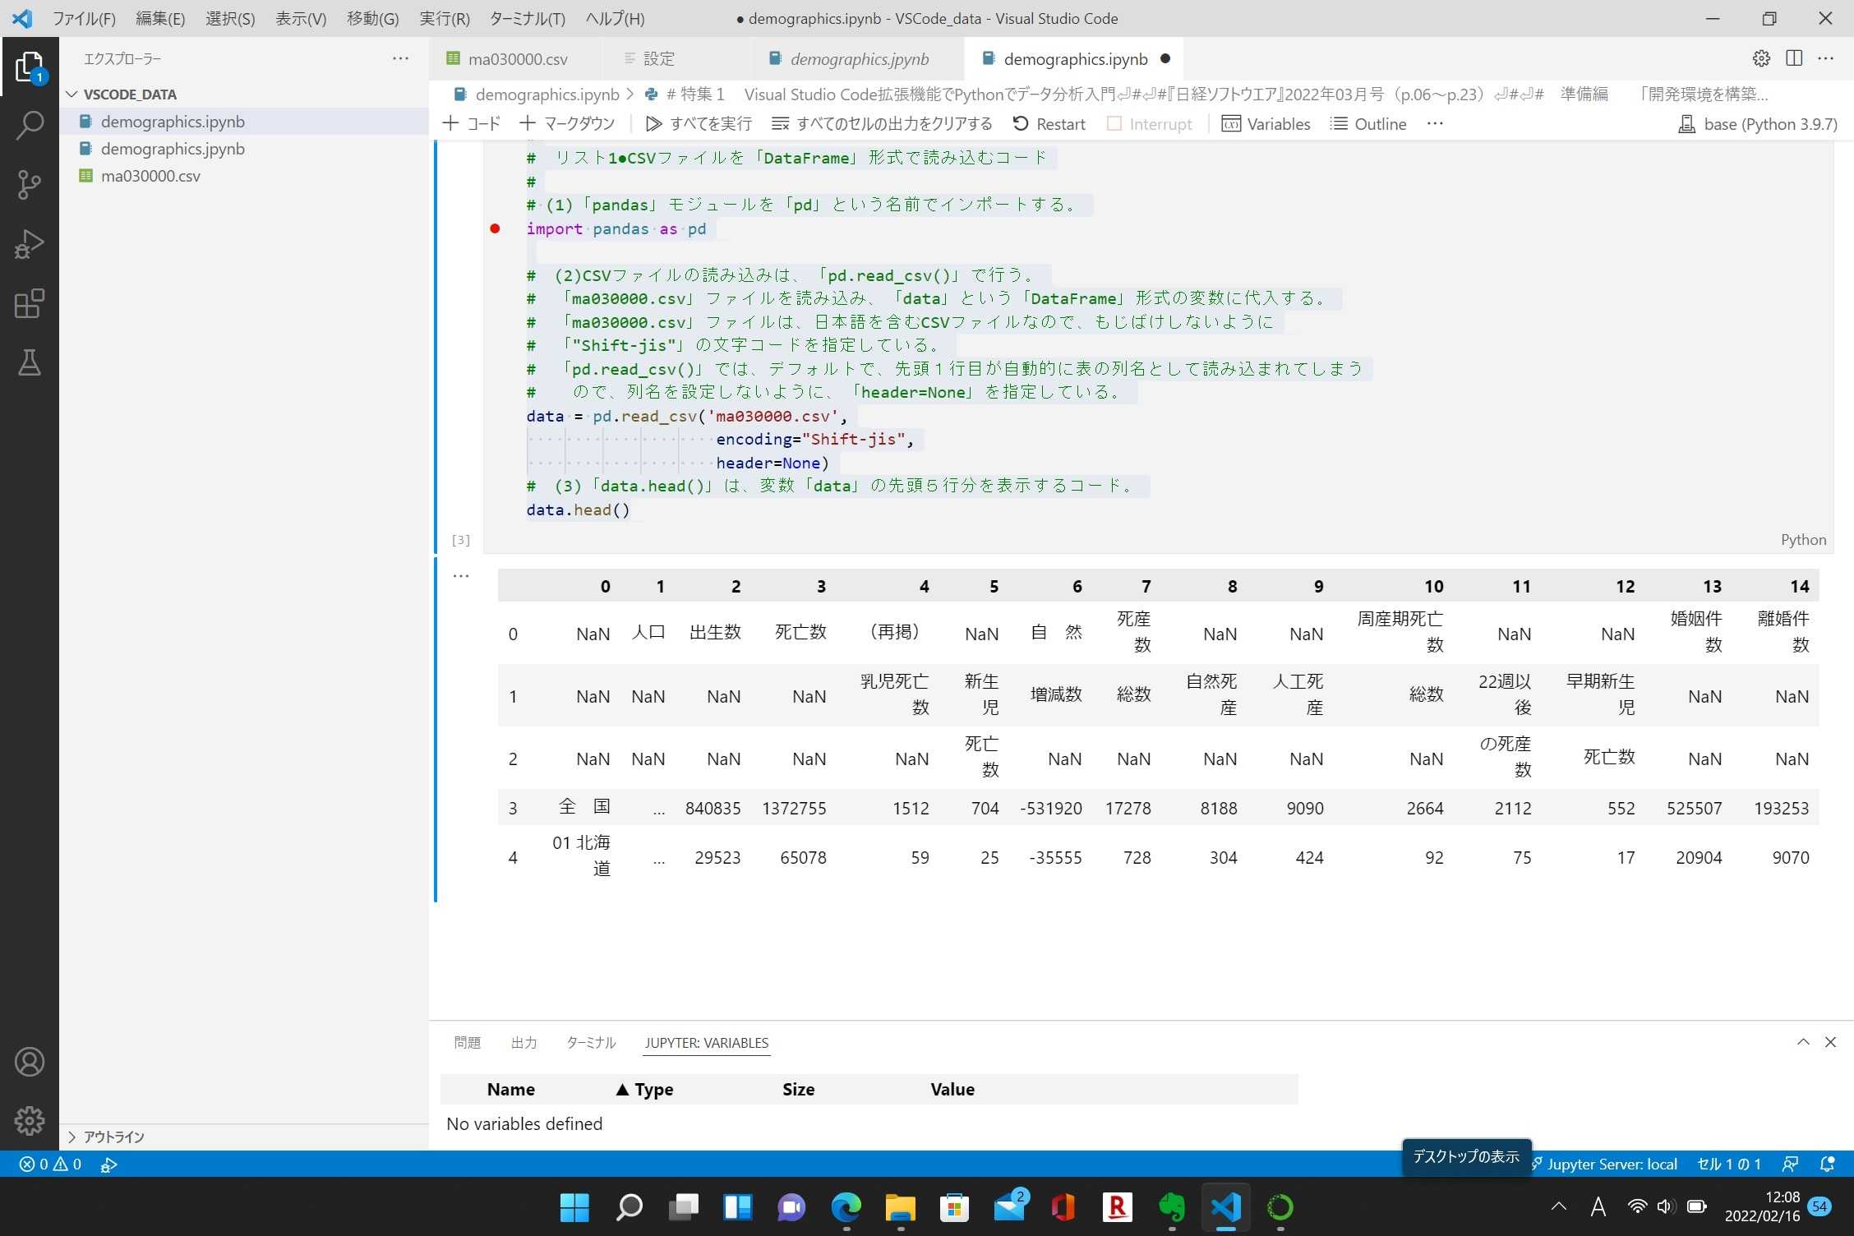
Task: Open the Testing view (flask icon)
Action: [x=30, y=362]
